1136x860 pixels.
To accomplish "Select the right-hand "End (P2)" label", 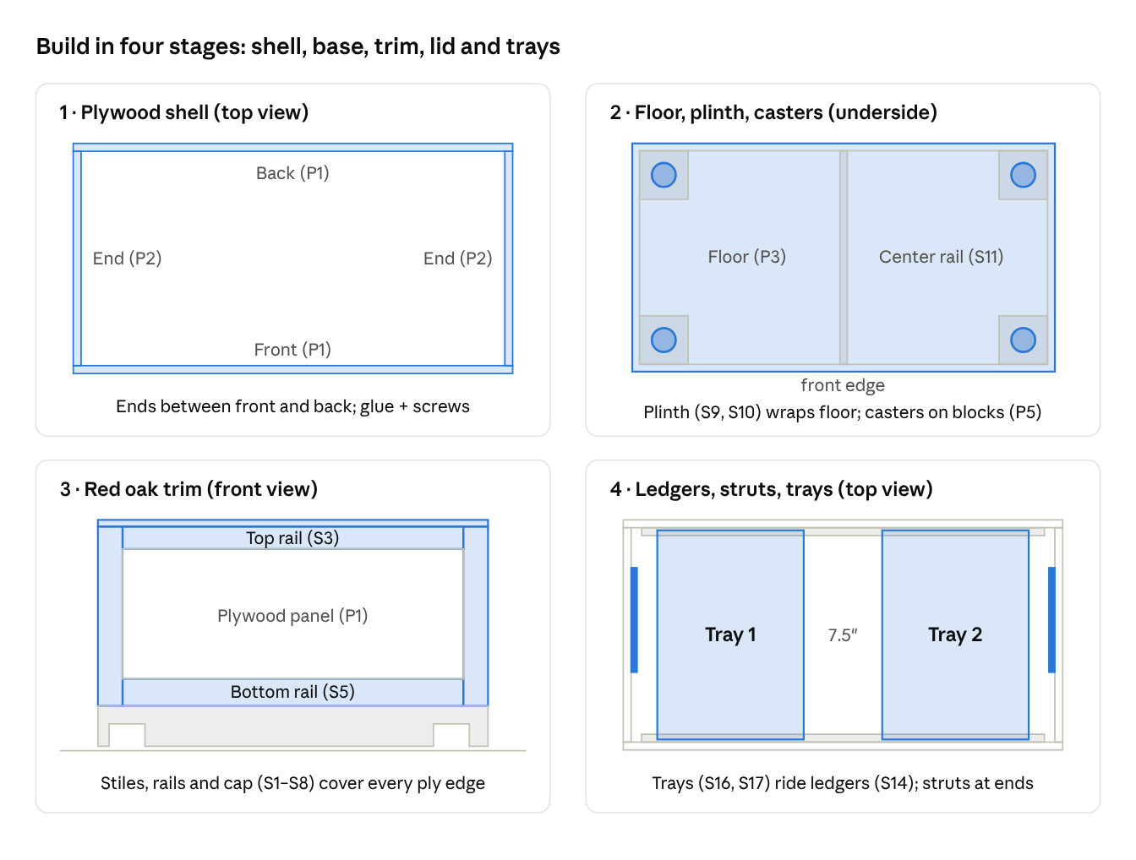I will click(x=457, y=259).
